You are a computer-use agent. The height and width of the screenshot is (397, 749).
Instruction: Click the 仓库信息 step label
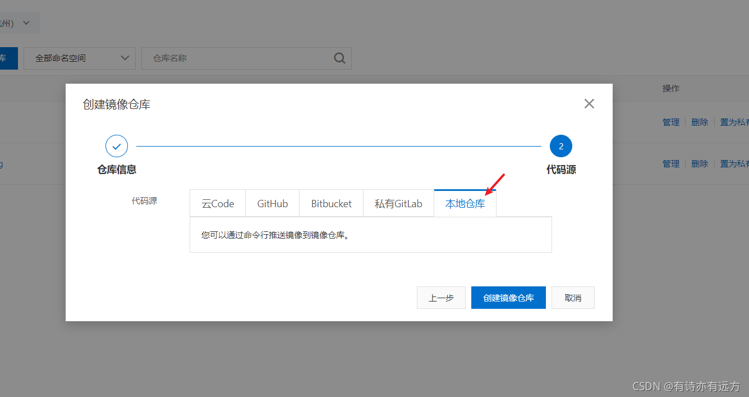tap(117, 170)
